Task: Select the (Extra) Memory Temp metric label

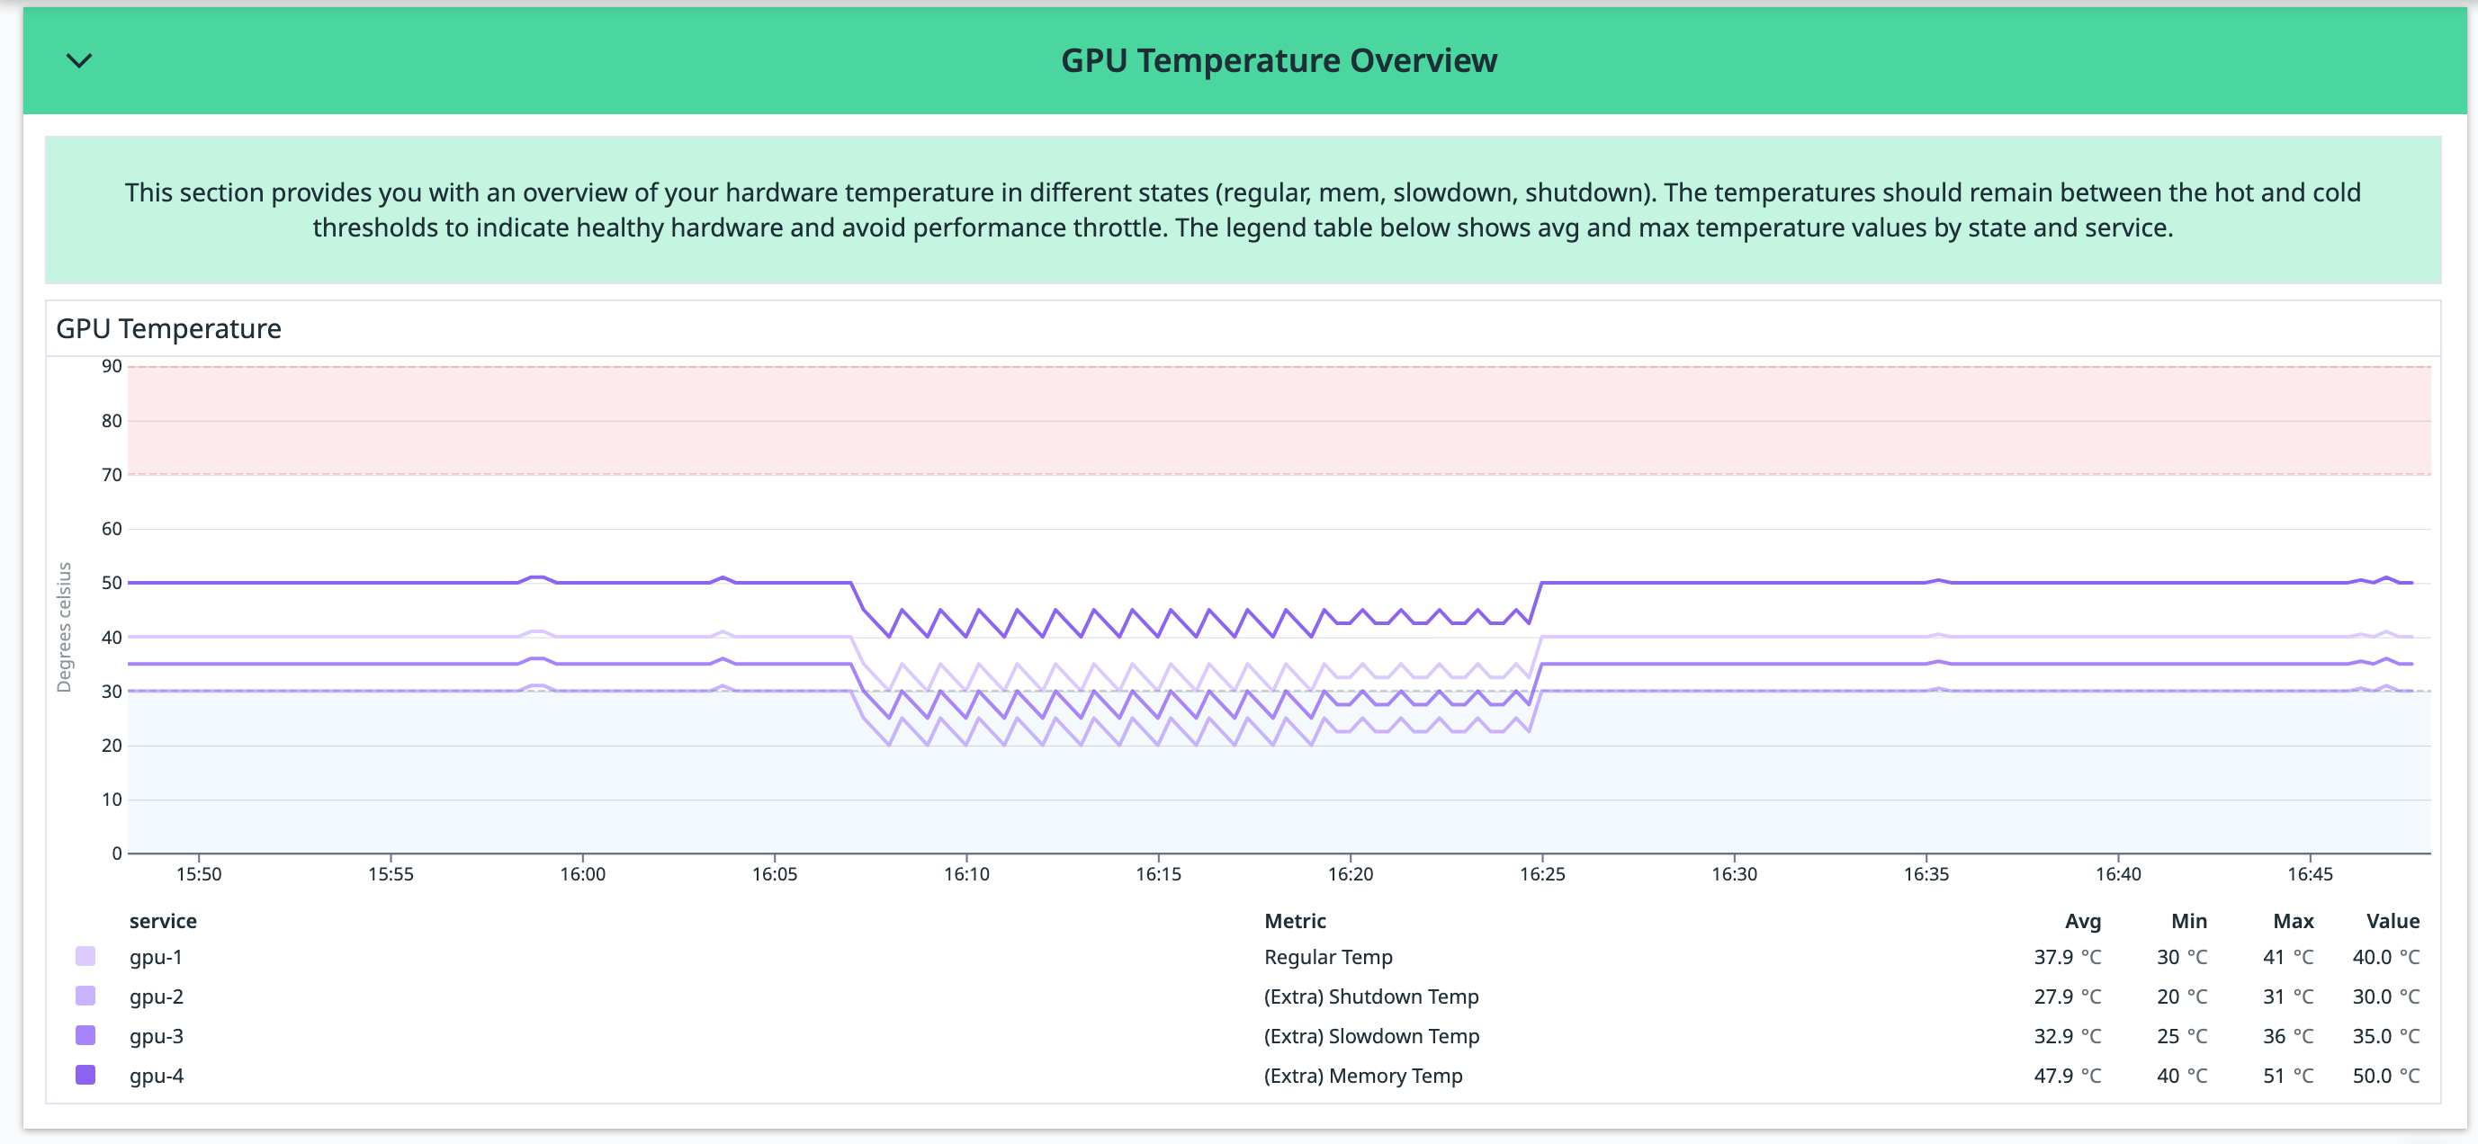Action: [x=1363, y=1075]
